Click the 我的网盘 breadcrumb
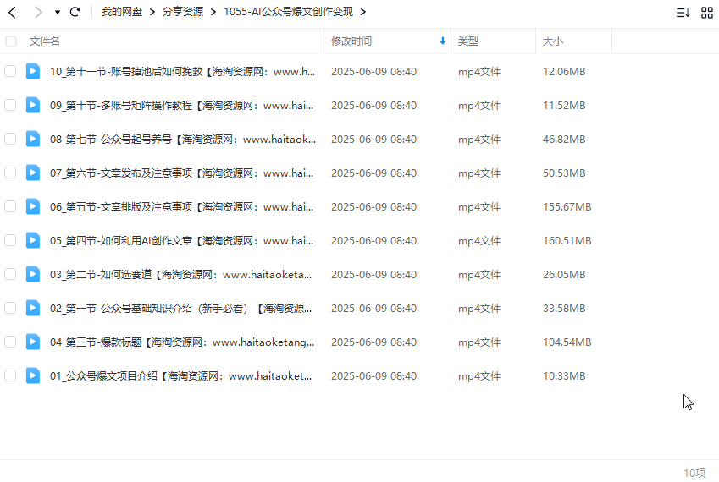719x482 pixels. coord(121,12)
